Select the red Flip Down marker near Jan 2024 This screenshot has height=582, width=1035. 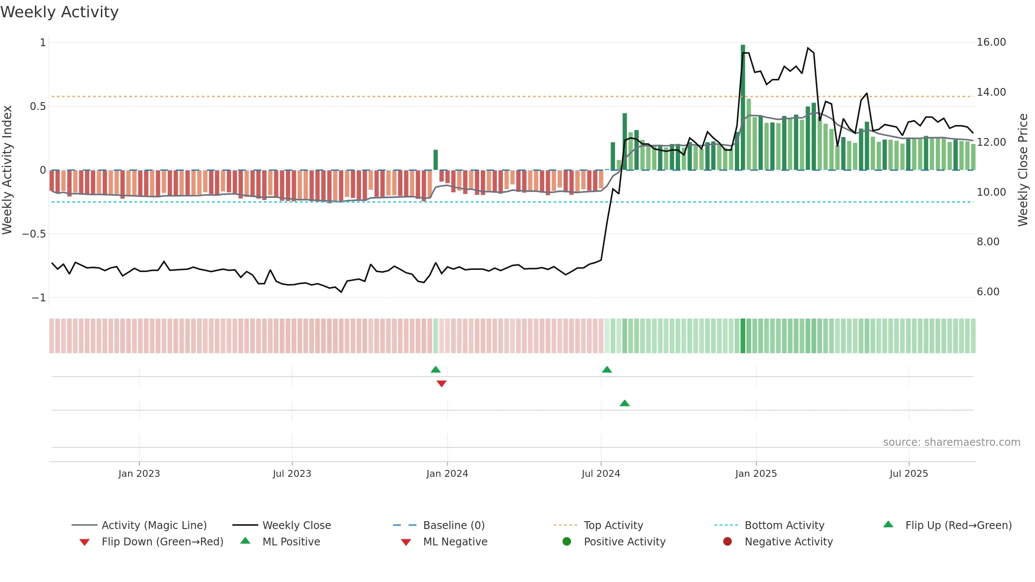point(442,384)
